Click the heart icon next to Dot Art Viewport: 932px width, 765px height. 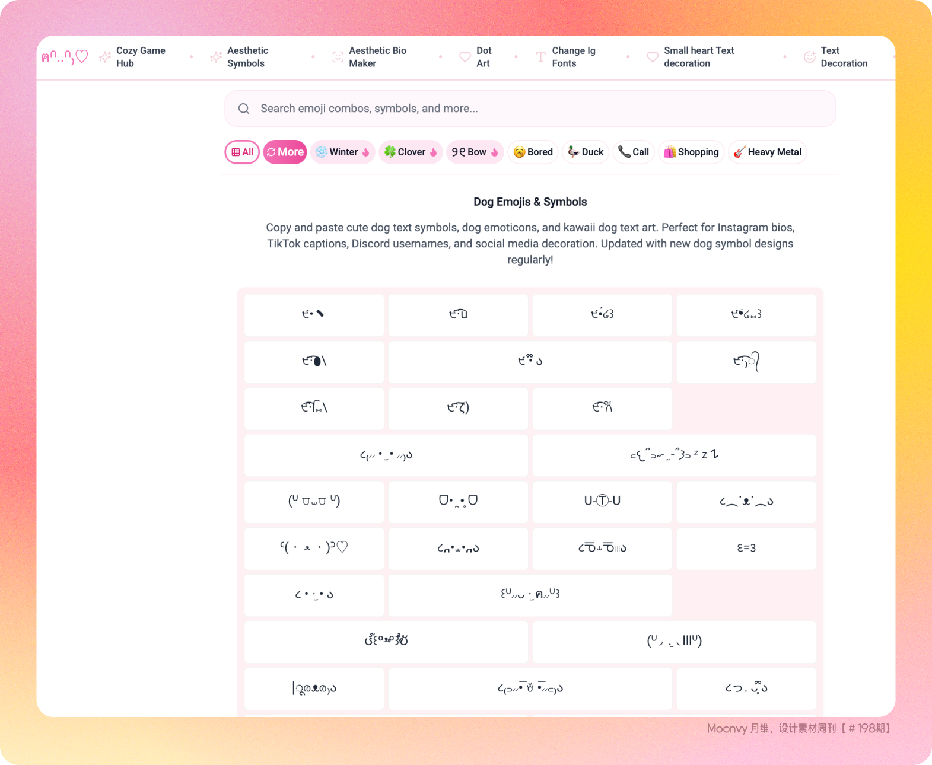(465, 57)
